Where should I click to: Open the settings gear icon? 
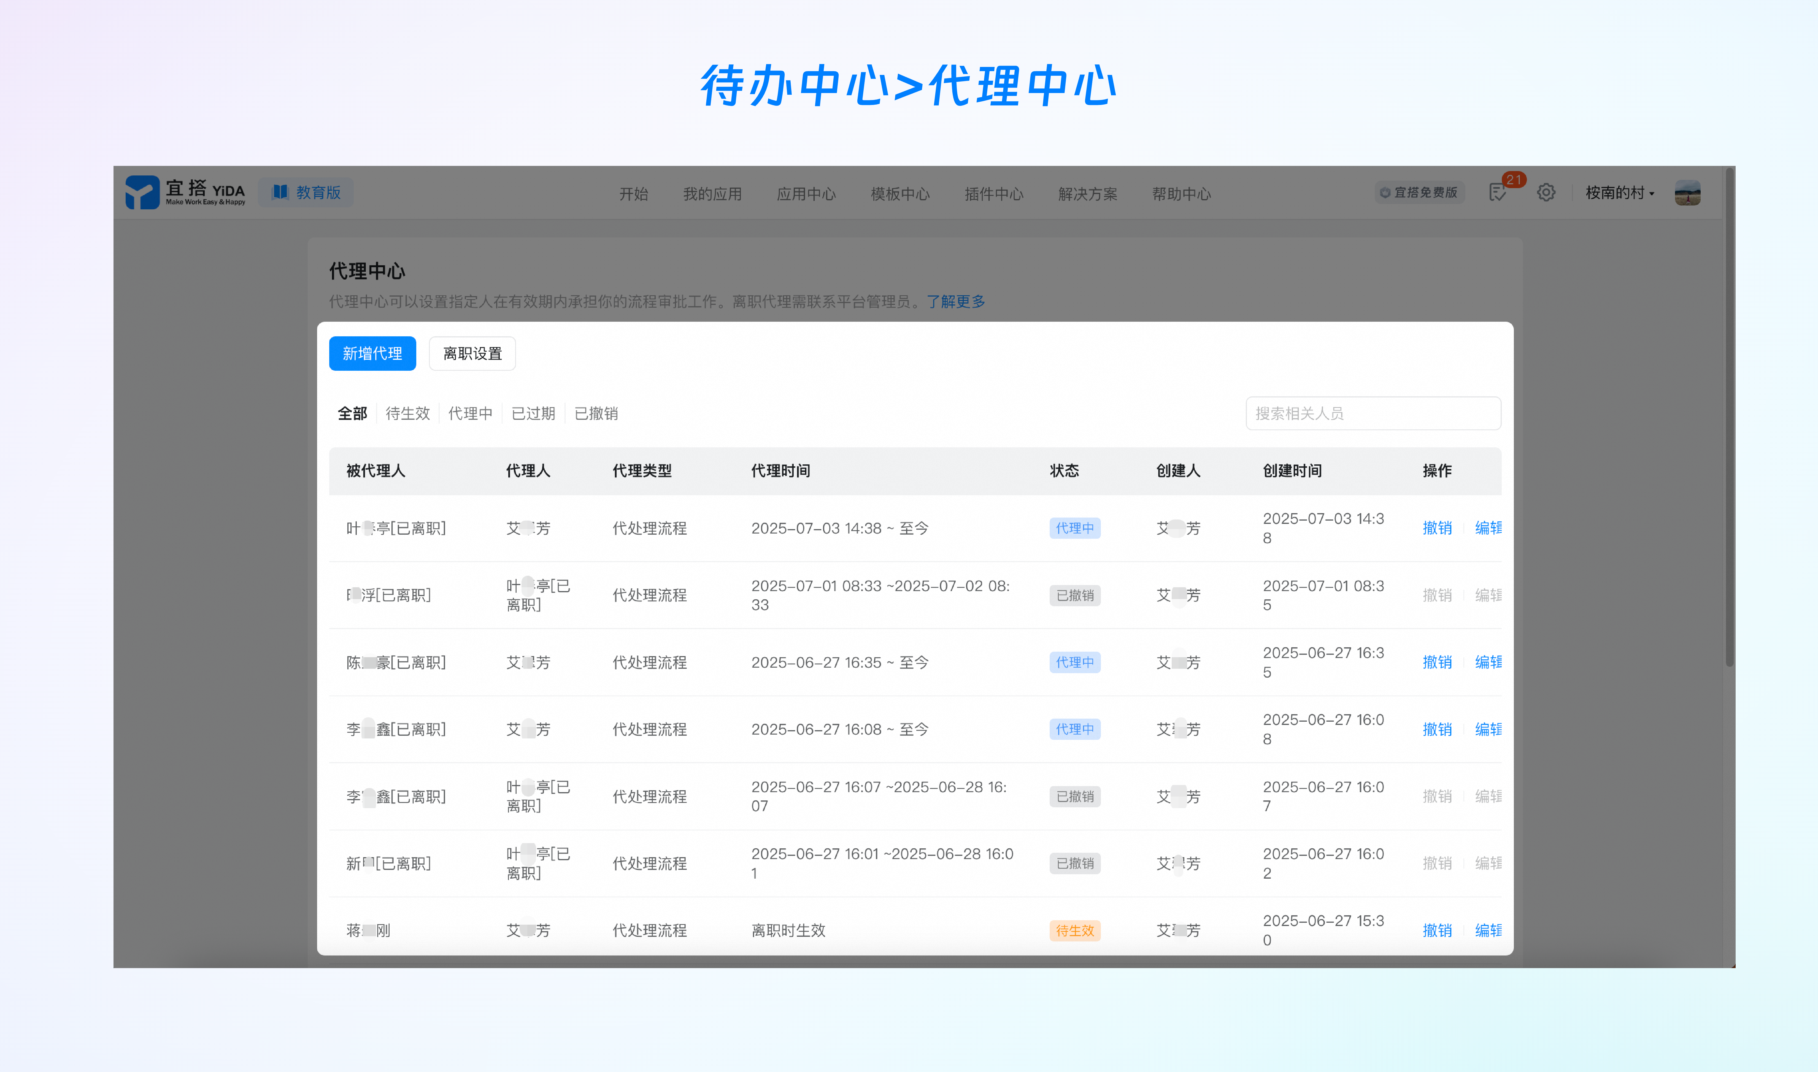click(x=1546, y=193)
